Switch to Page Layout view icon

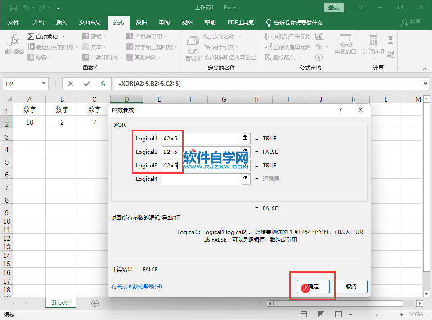[321, 314]
